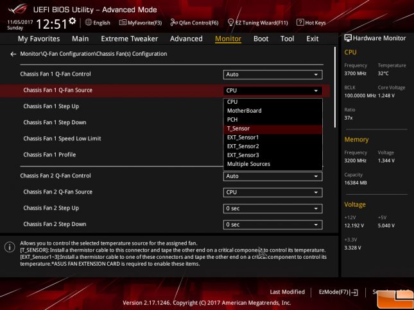Click the Hardware Monitor screen icon
The image size is (414, 310).
click(348, 38)
